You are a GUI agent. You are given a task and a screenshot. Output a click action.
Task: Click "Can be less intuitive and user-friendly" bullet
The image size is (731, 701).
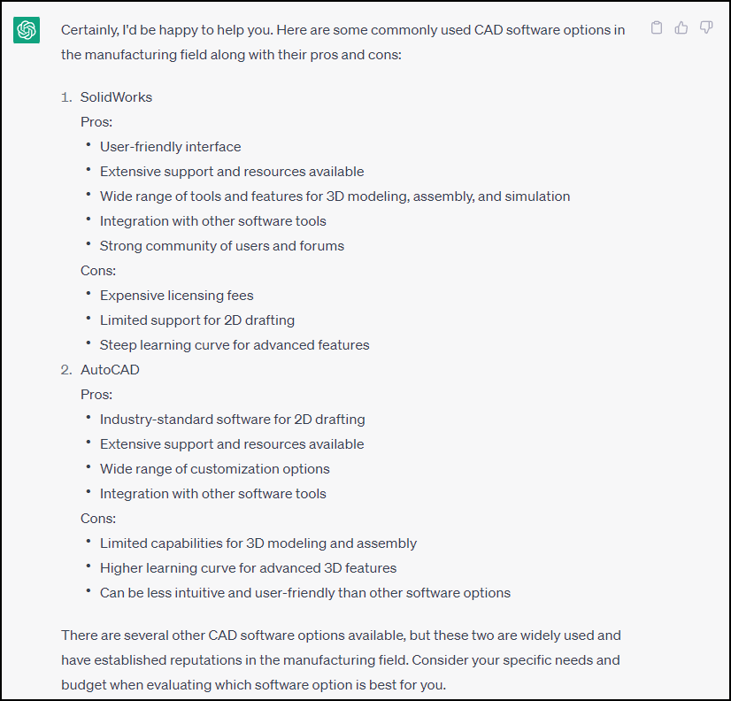tap(305, 593)
